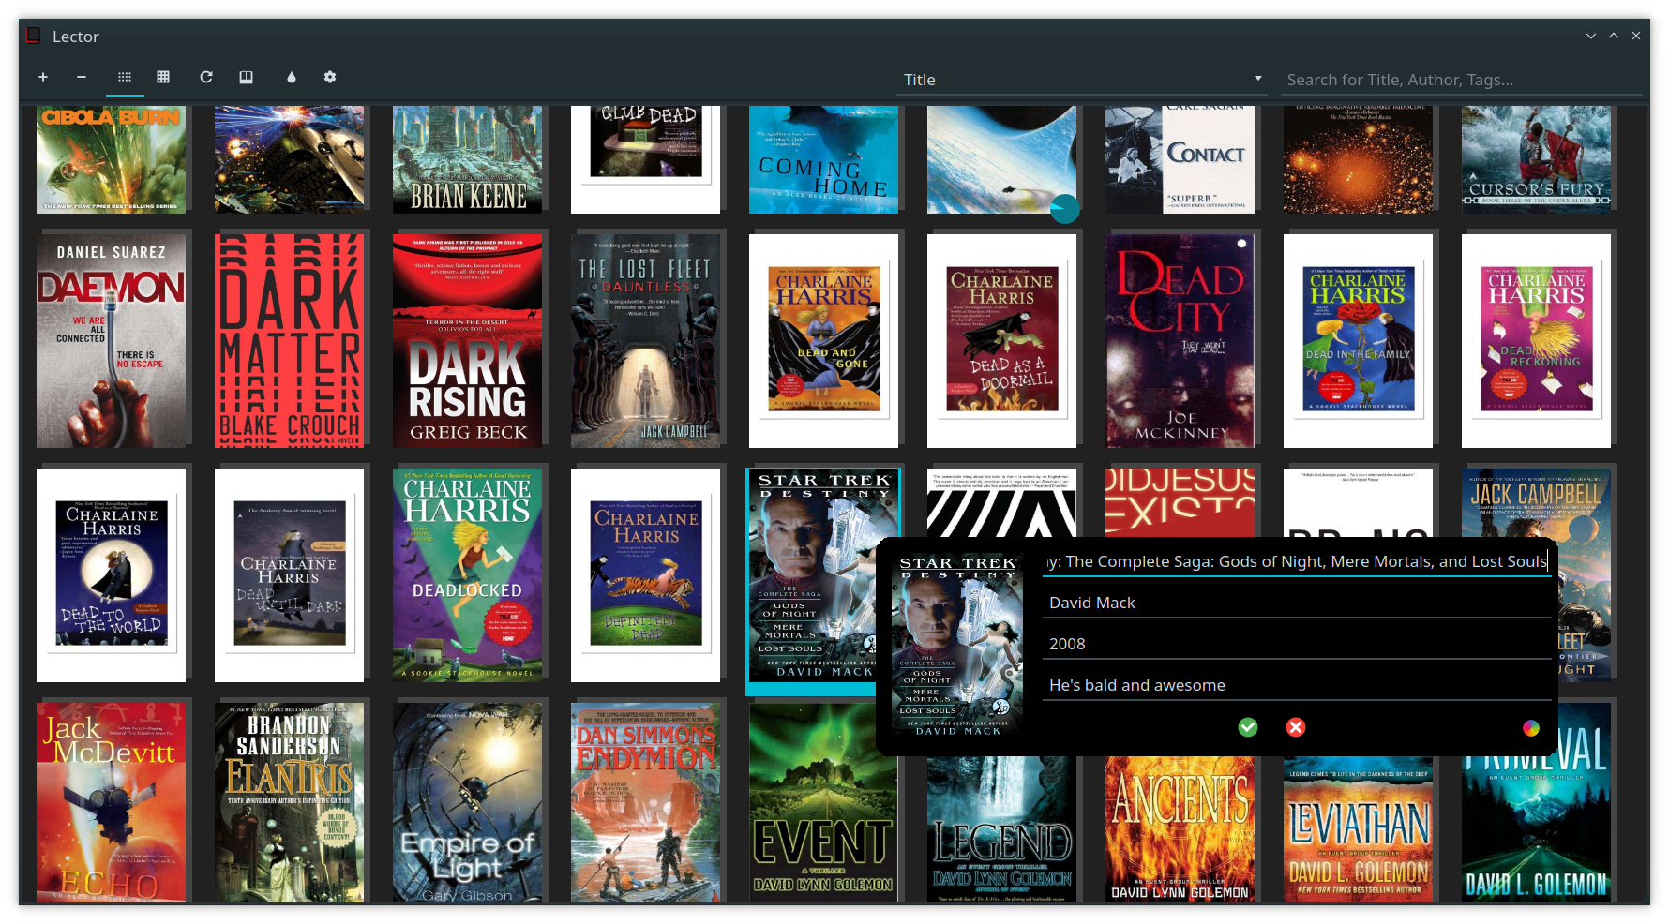Image resolution: width=1669 pixels, height=924 pixels.
Task: Edit the David Mack author field
Action: pos(1297,603)
